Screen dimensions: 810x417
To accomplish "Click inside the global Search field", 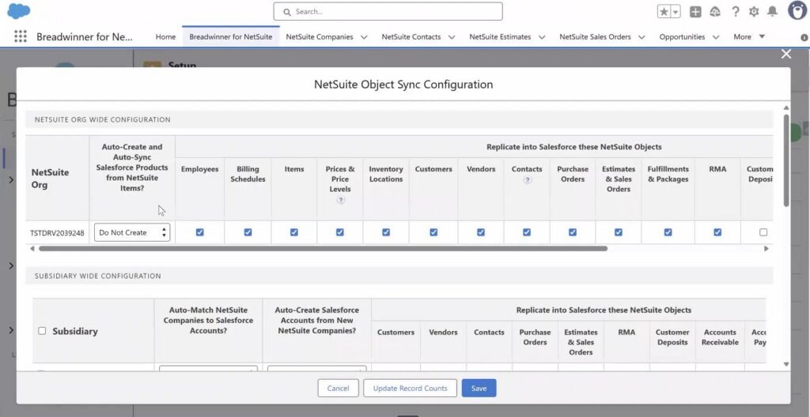I will coord(388,11).
